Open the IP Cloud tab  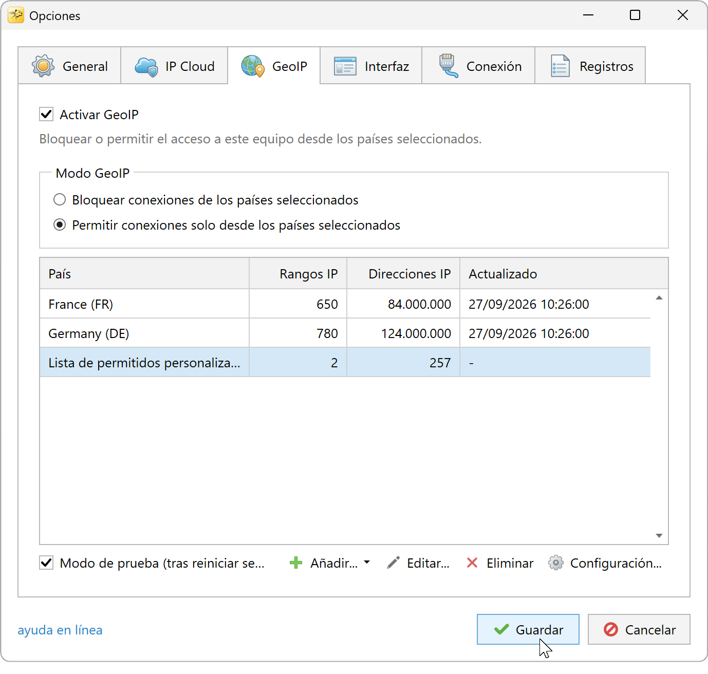174,66
